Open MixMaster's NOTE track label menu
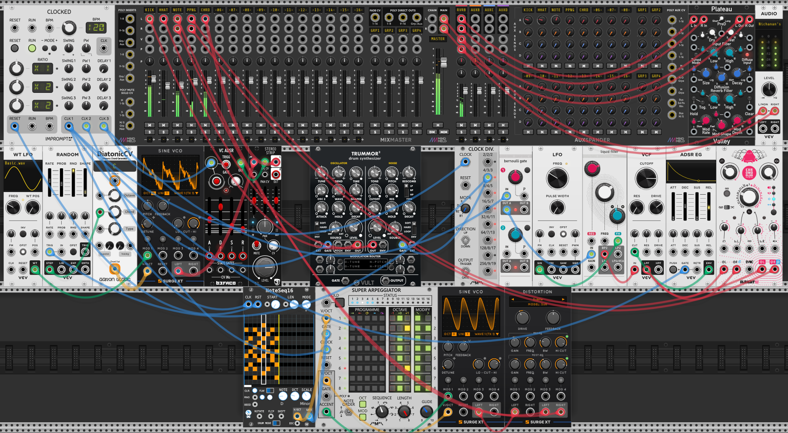Image resolution: width=788 pixels, height=433 pixels. [x=177, y=10]
